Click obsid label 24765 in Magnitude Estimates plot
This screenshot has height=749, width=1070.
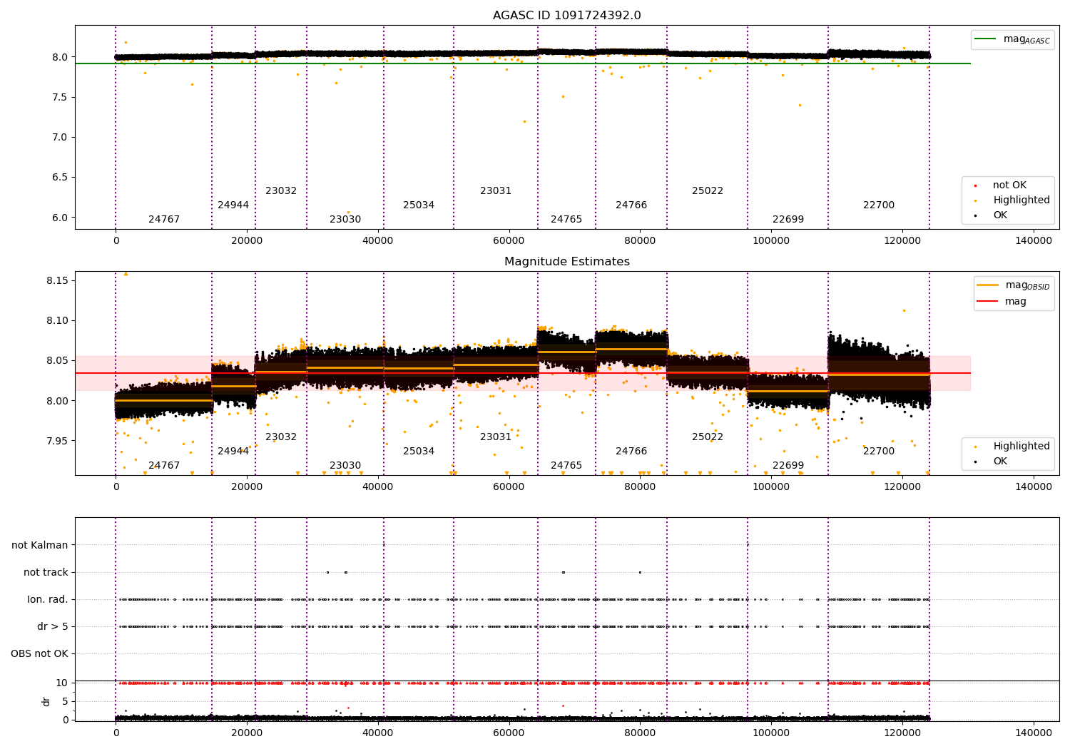[x=566, y=466]
